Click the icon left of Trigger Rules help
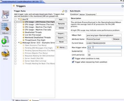Viewport: 124px width, 101px height. tap(63, 11)
